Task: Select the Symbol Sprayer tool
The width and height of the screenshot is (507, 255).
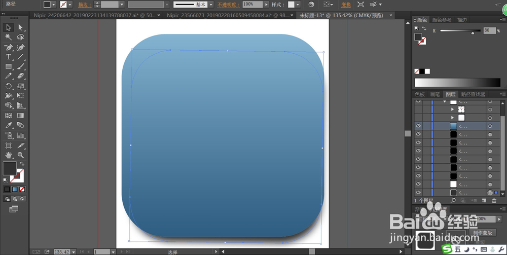Action: click(x=9, y=135)
